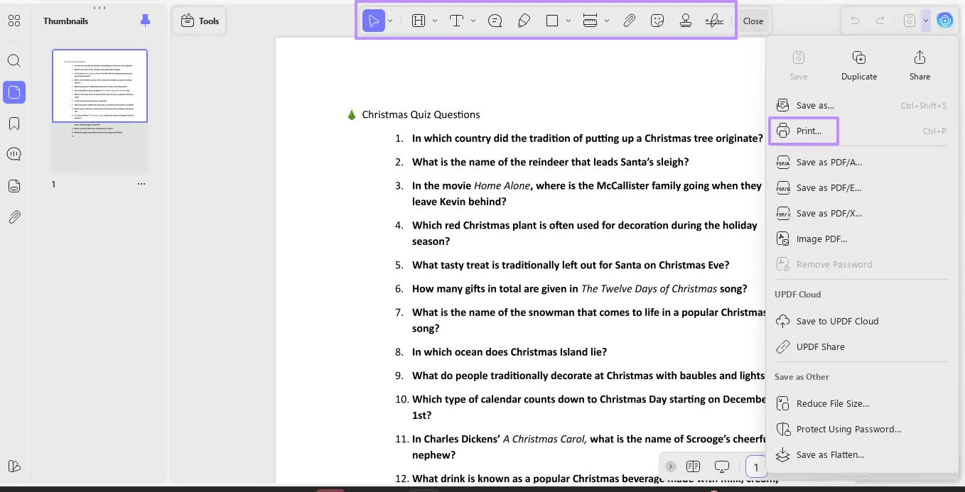Select the pointer selection tool

[x=374, y=21]
